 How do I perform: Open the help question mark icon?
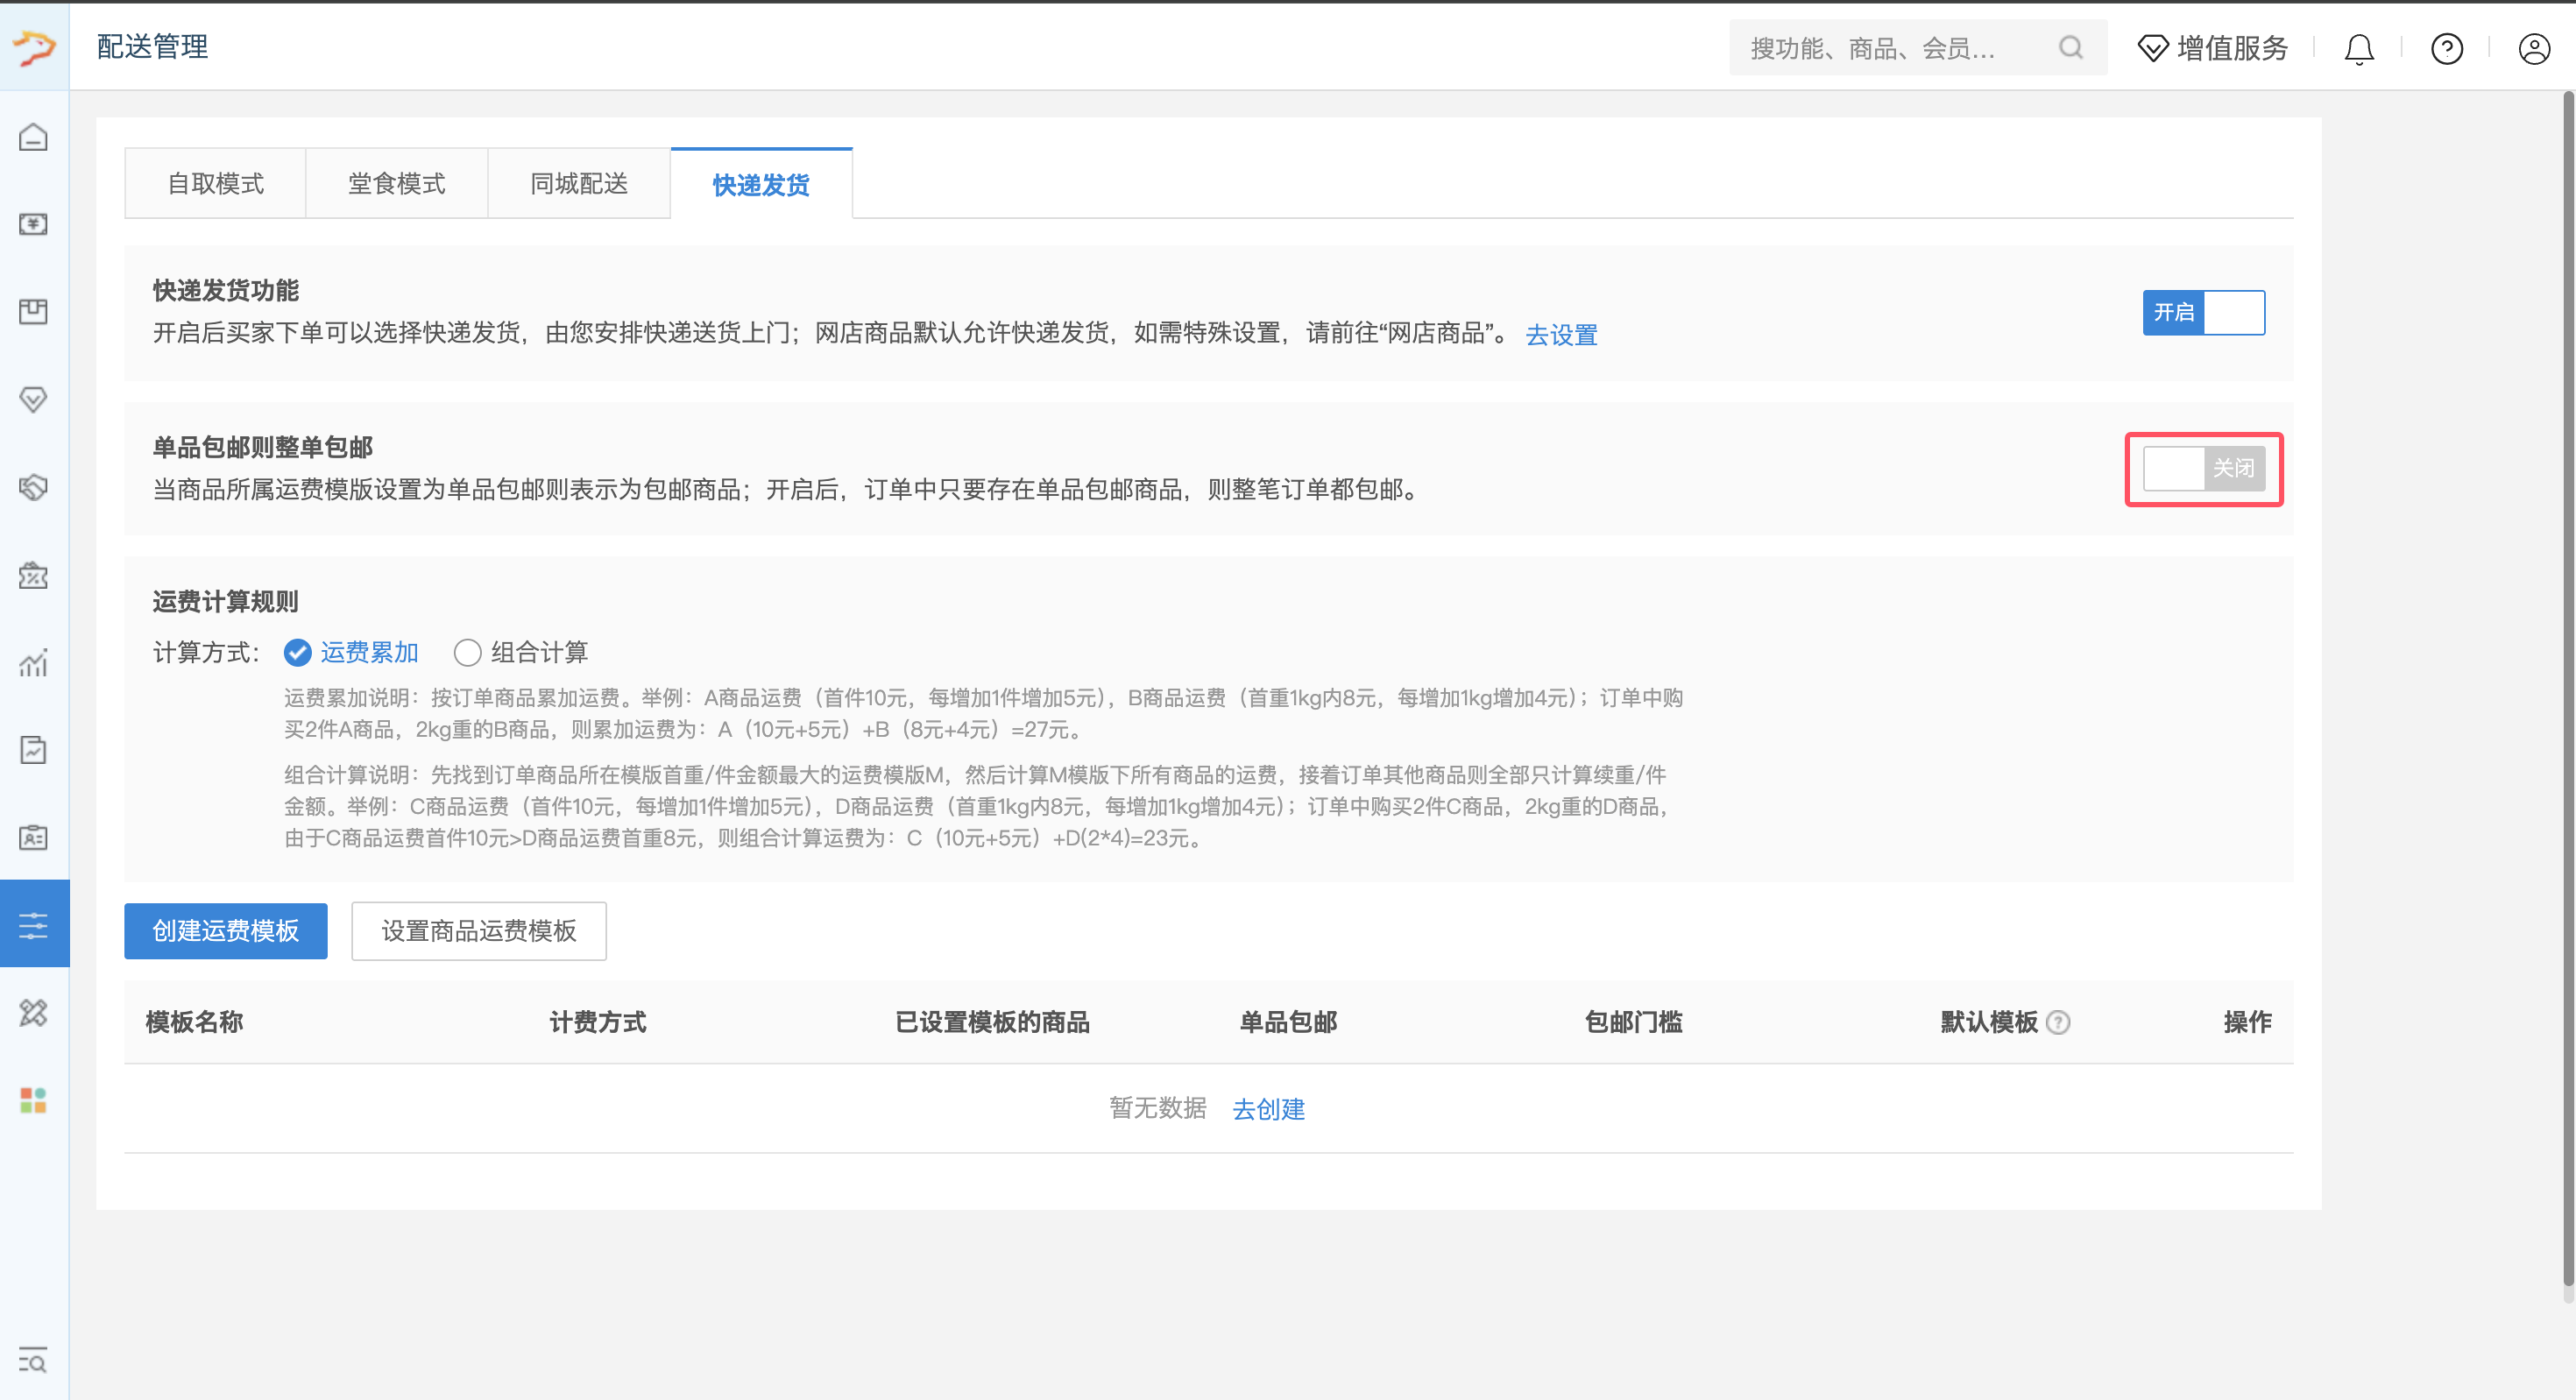pos(2446,48)
